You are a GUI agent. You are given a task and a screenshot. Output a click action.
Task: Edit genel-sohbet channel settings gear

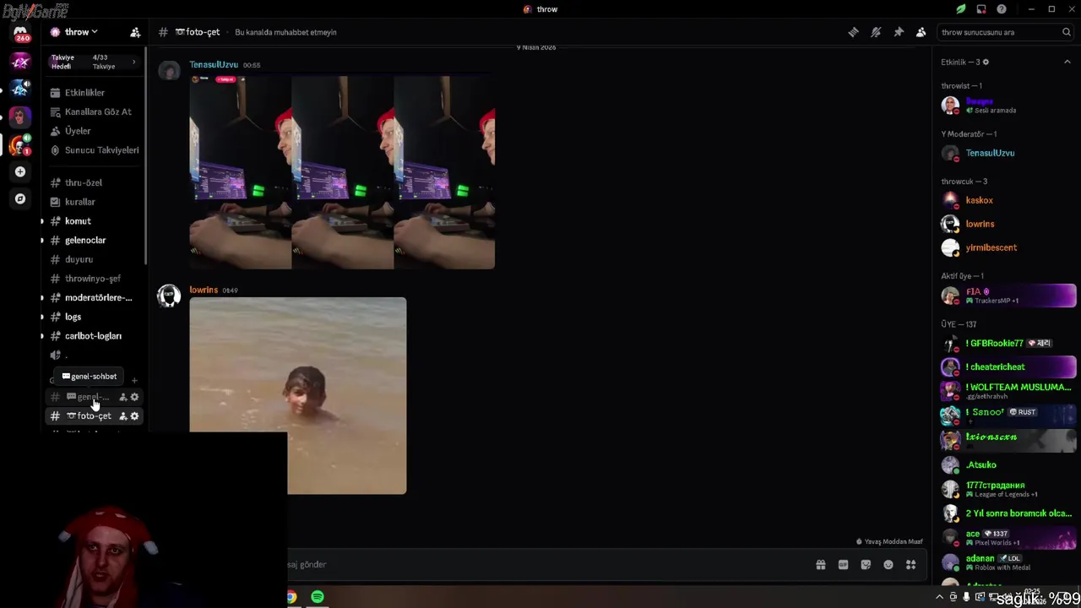click(134, 397)
